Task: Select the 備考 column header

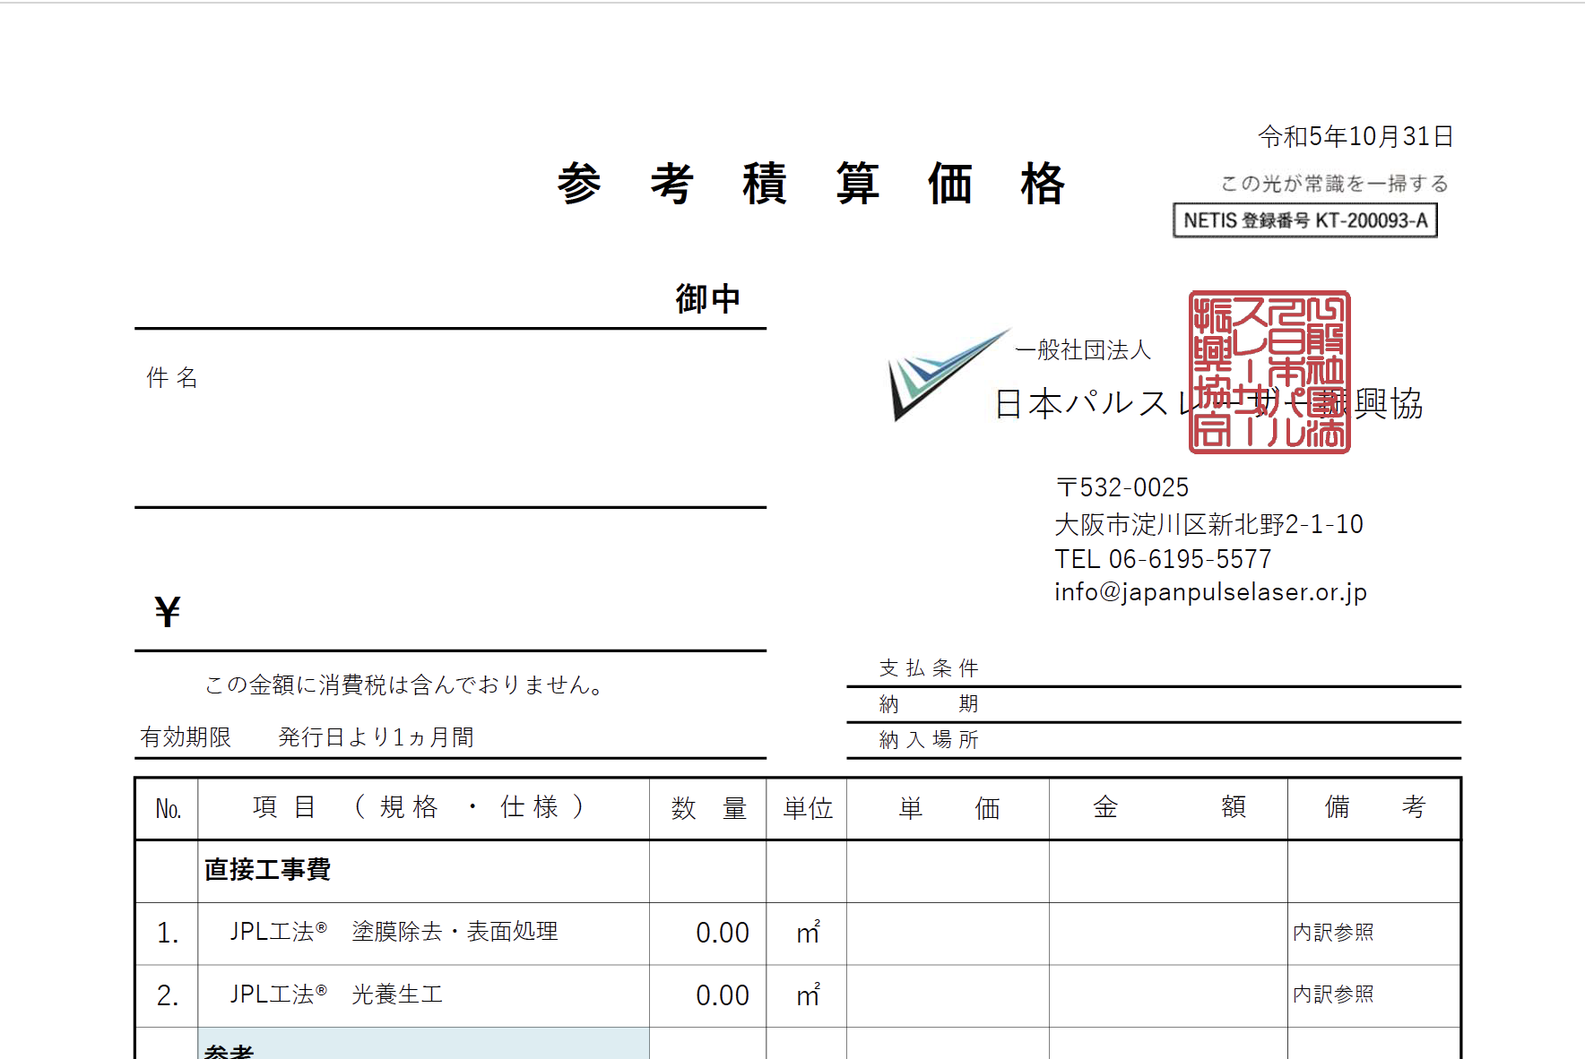Action: click(1373, 808)
